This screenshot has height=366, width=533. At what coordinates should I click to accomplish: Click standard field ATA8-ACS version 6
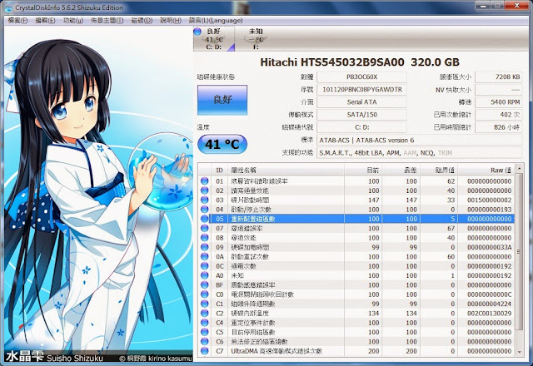pyautogui.click(x=420, y=141)
